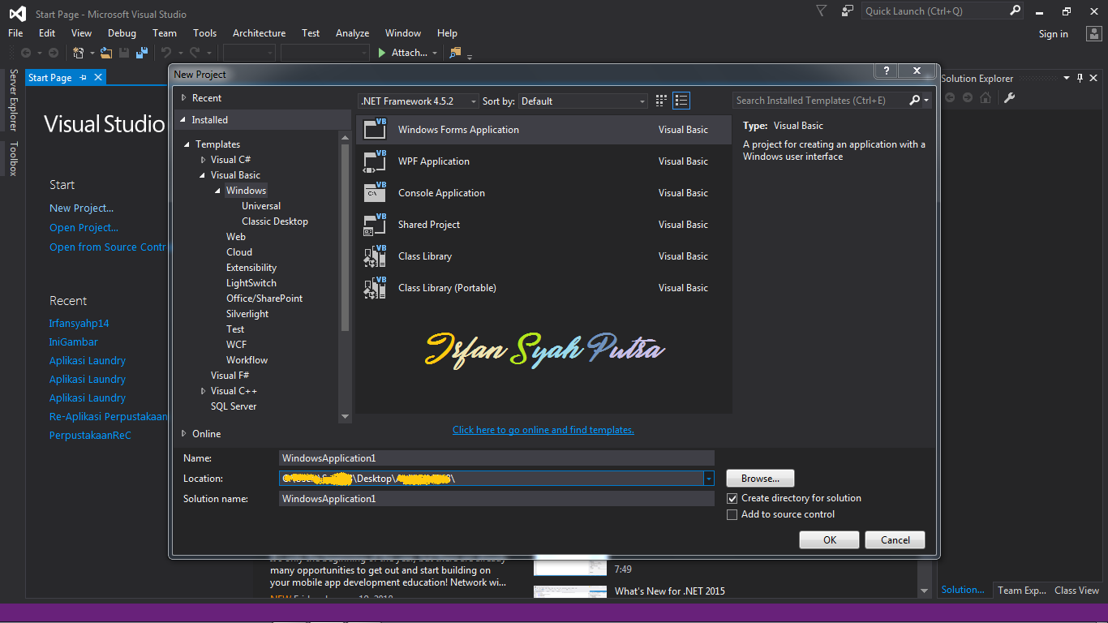This screenshot has height=623, width=1108.
Task: Click the Undo toolbar icon
Action: (x=166, y=53)
